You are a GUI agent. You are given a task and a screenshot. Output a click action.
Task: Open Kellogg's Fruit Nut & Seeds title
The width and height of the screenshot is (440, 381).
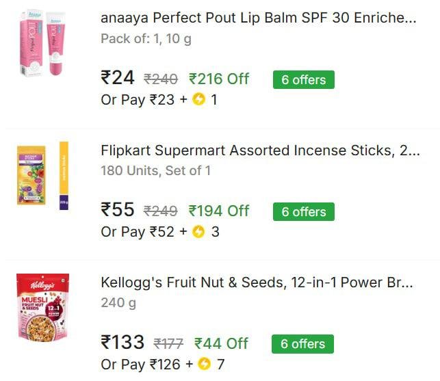257,283
